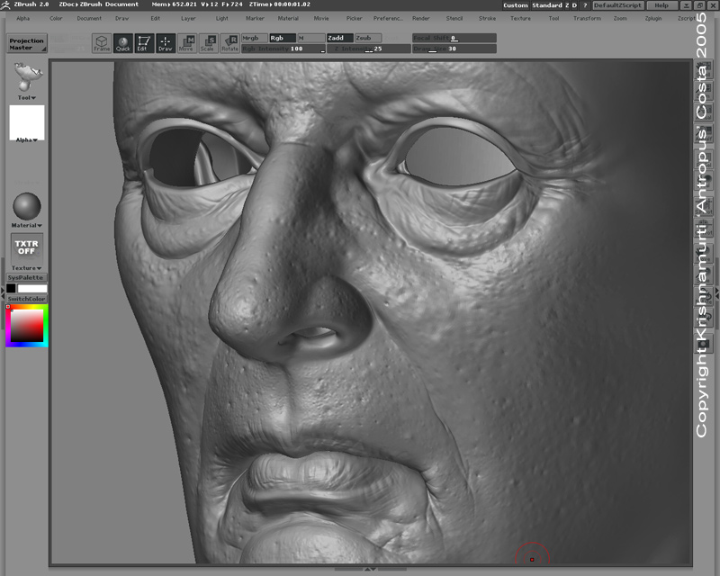Click the SwitchColor button
This screenshot has width=720, height=576.
pos(26,299)
